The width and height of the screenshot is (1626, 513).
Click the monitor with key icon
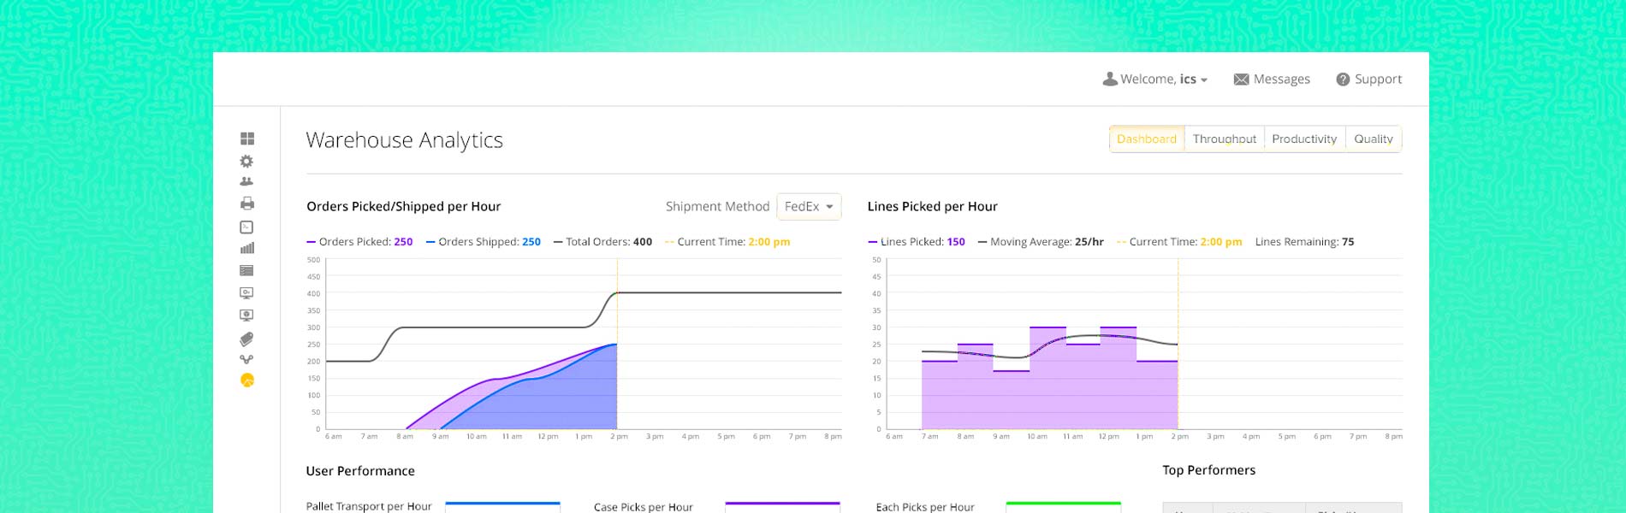(x=247, y=292)
